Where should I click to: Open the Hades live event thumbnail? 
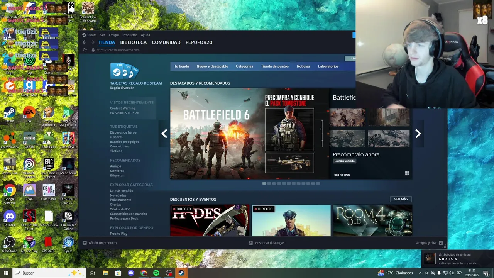210,220
